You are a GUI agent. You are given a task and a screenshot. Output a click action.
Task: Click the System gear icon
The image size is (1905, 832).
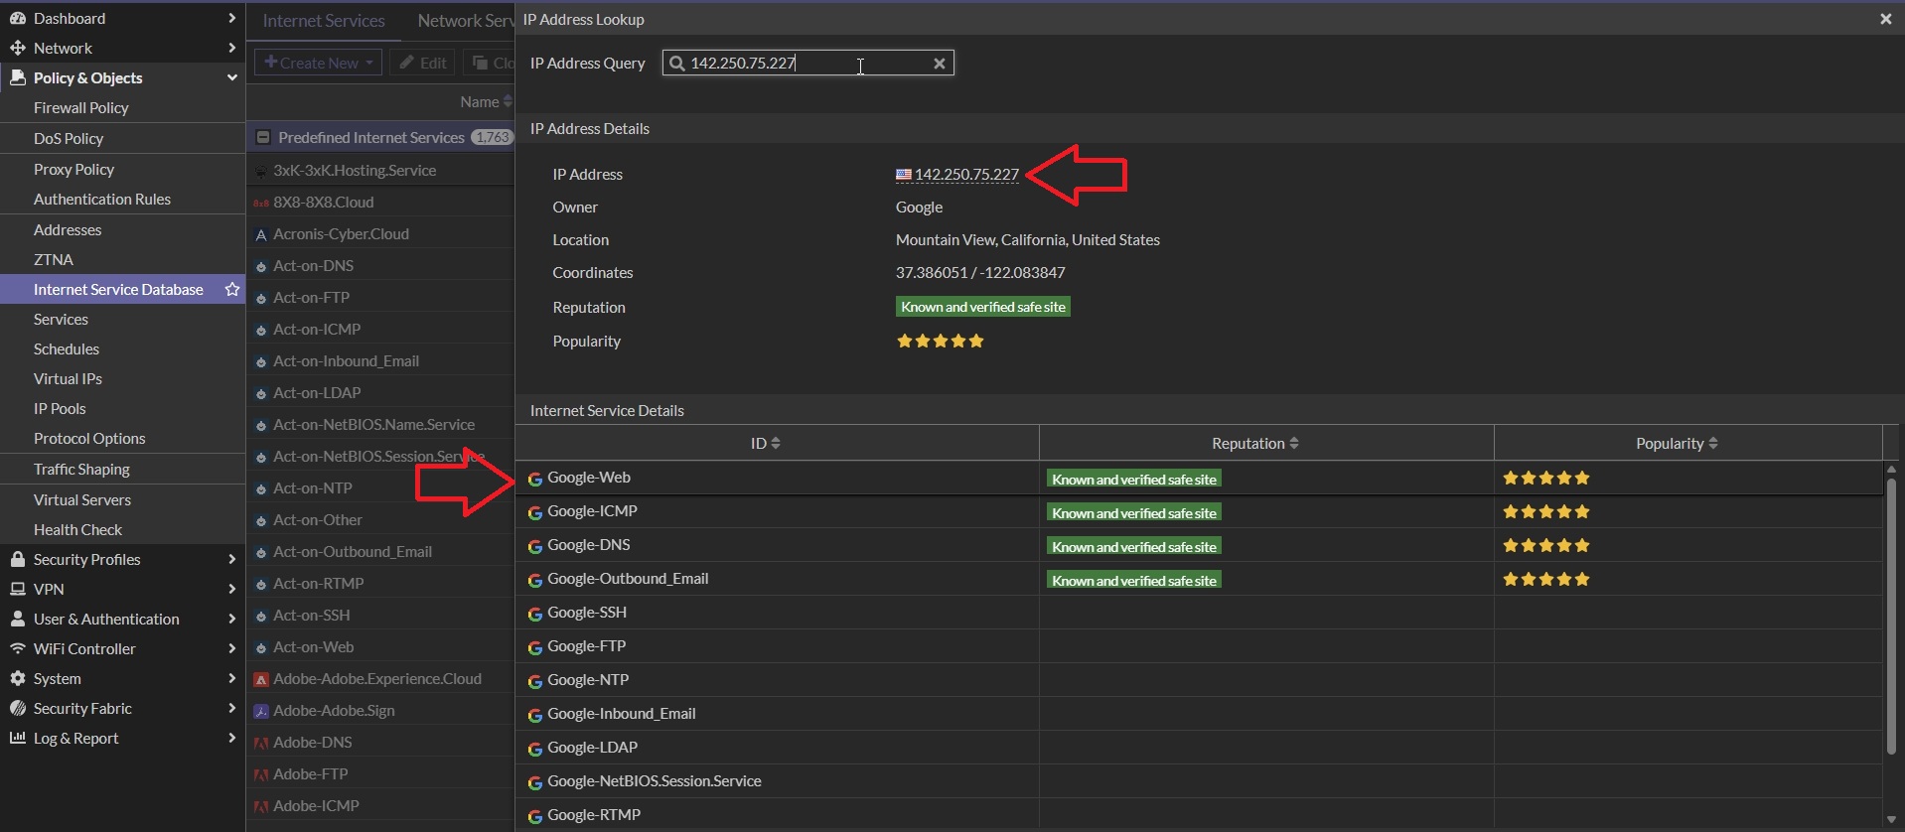click(x=18, y=678)
